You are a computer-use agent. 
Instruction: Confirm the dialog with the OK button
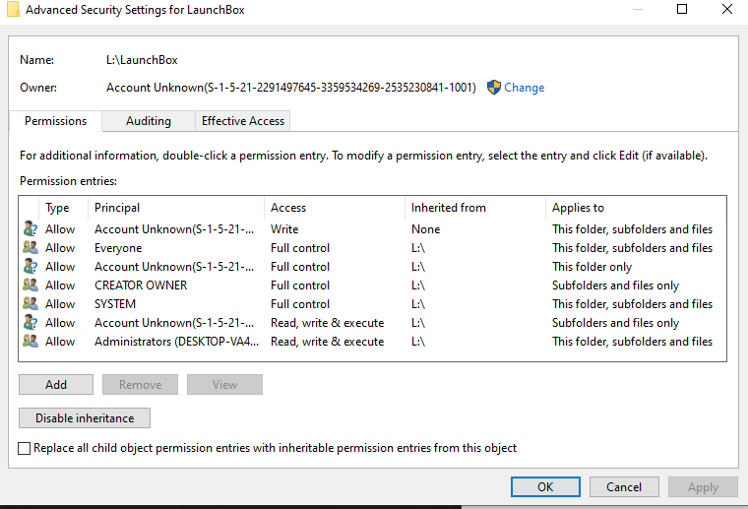[545, 486]
